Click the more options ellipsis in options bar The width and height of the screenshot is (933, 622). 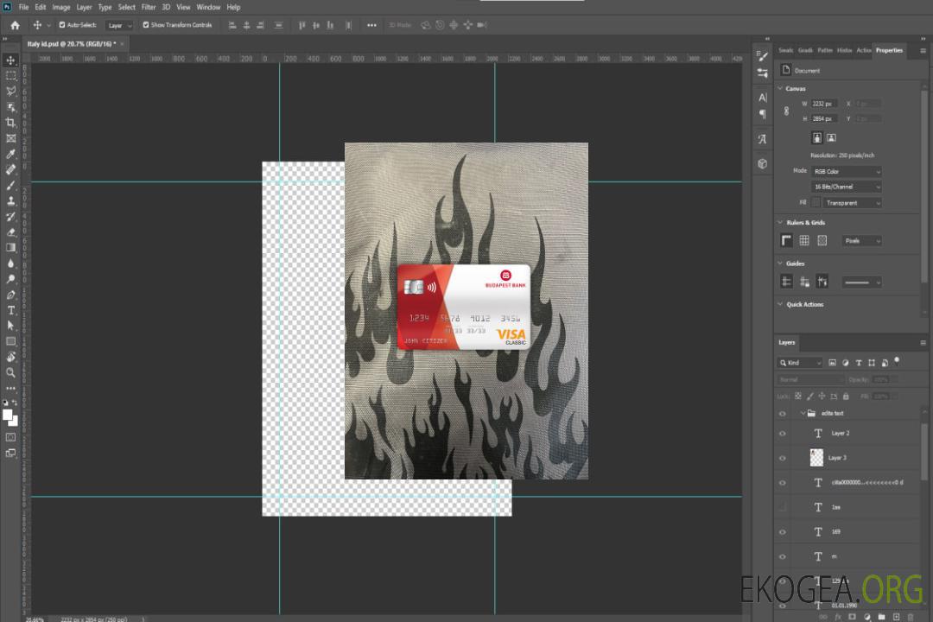click(371, 25)
